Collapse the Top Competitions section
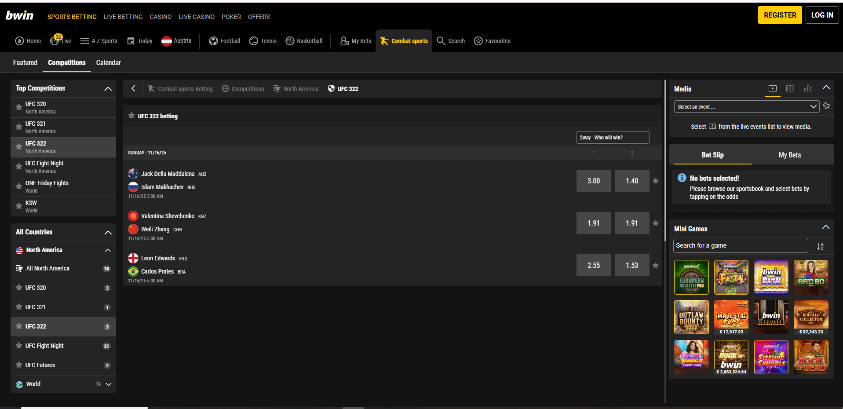The height and width of the screenshot is (409, 843). pyautogui.click(x=108, y=89)
